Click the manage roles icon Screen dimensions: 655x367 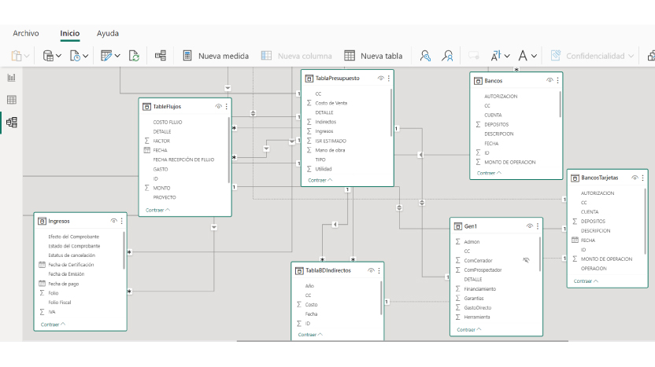click(425, 56)
